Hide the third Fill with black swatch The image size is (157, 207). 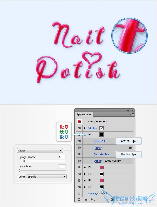pyautogui.click(x=79, y=174)
